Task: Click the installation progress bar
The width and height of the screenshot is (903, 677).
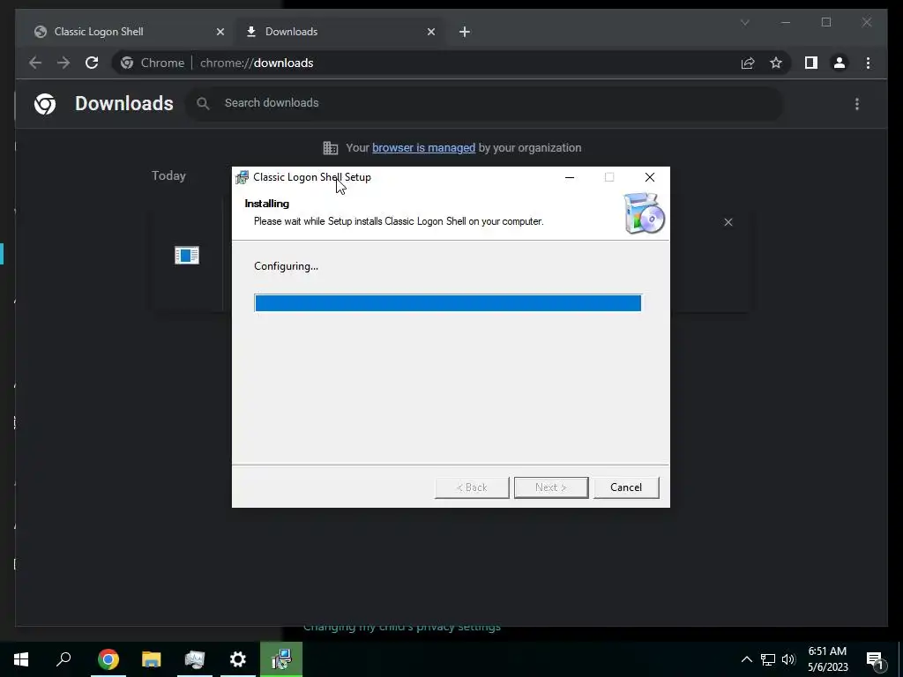Action: tap(448, 303)
